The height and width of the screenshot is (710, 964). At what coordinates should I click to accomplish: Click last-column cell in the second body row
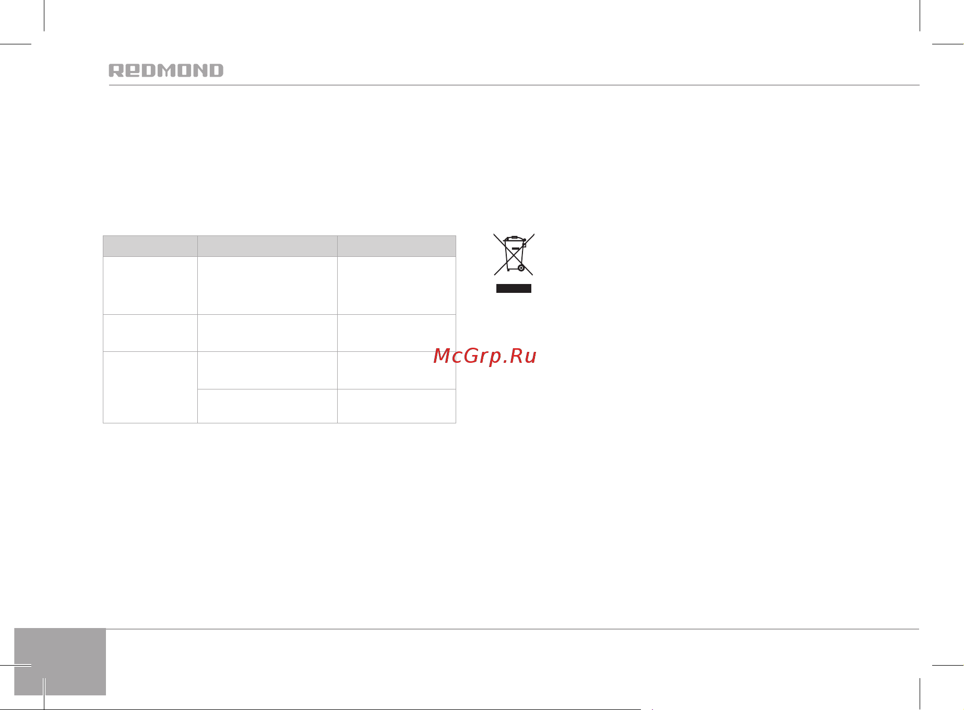397,333
